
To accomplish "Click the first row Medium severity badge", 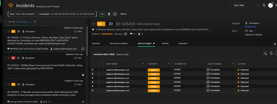I will pos(154,70).
